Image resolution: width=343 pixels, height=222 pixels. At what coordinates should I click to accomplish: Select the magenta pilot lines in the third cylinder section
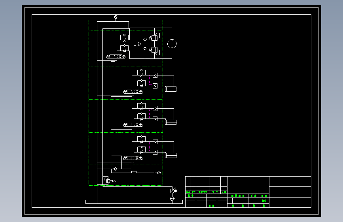tap(150, 147)
